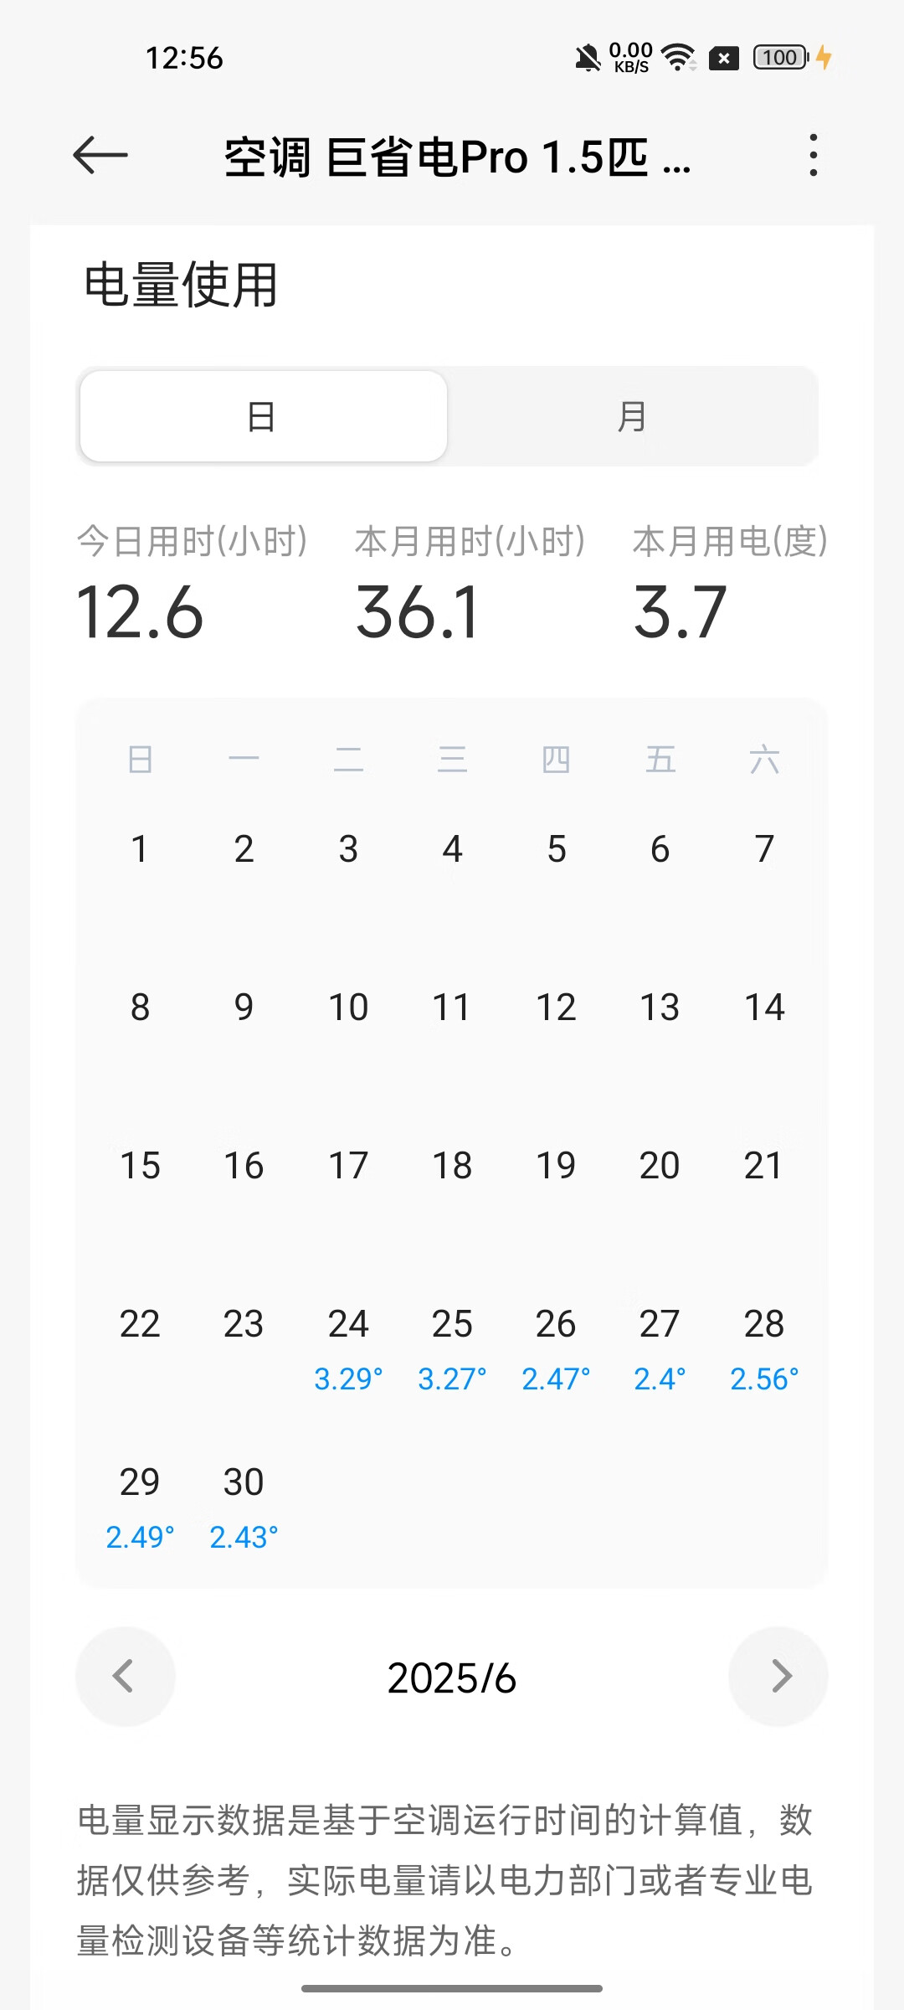
Task: Go to next month with right chevron
Action: click(x=778, y=1677)
